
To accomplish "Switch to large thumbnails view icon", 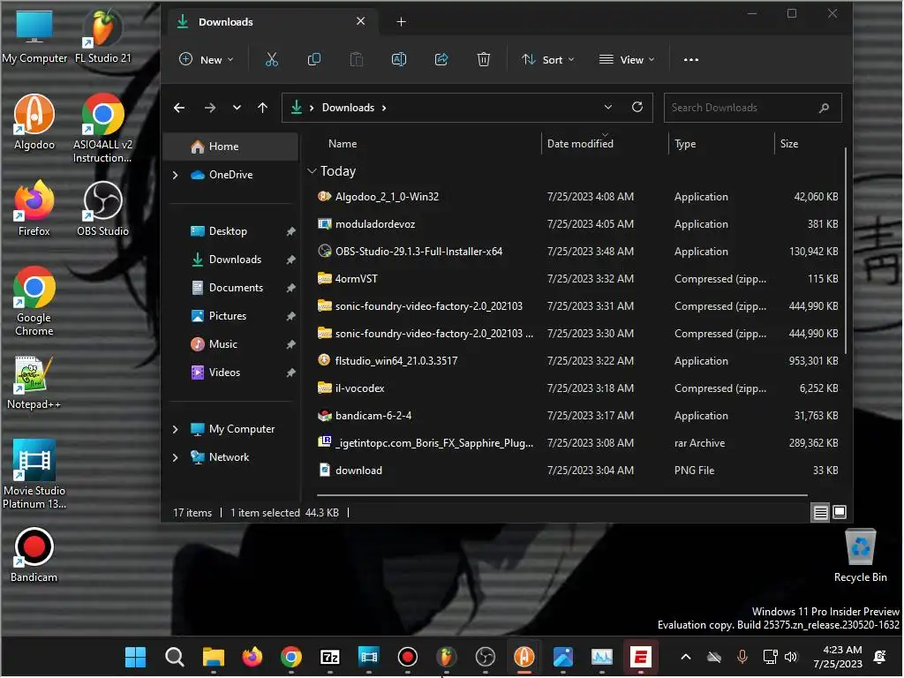I will (x=840, y=512).
